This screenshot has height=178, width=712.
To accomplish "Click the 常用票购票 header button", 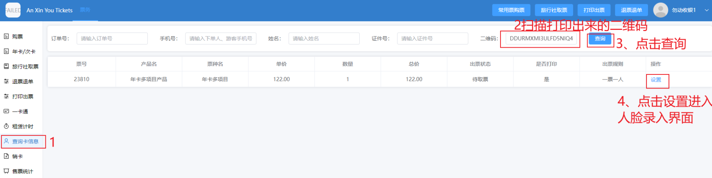I will 511,10.
